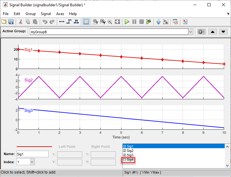This screenshot has height=177, width=231.
Task: Move active group up with black up arrow
Action: (x=212, y=32)
